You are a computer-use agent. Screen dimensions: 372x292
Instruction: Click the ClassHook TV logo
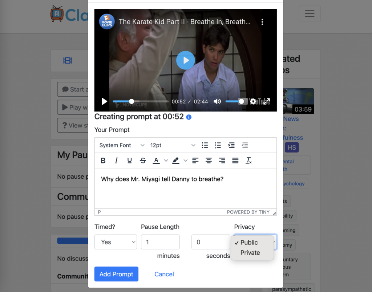(x=57, y=13)
